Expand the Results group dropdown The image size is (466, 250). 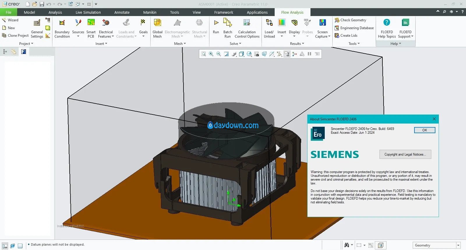point(297,44)
